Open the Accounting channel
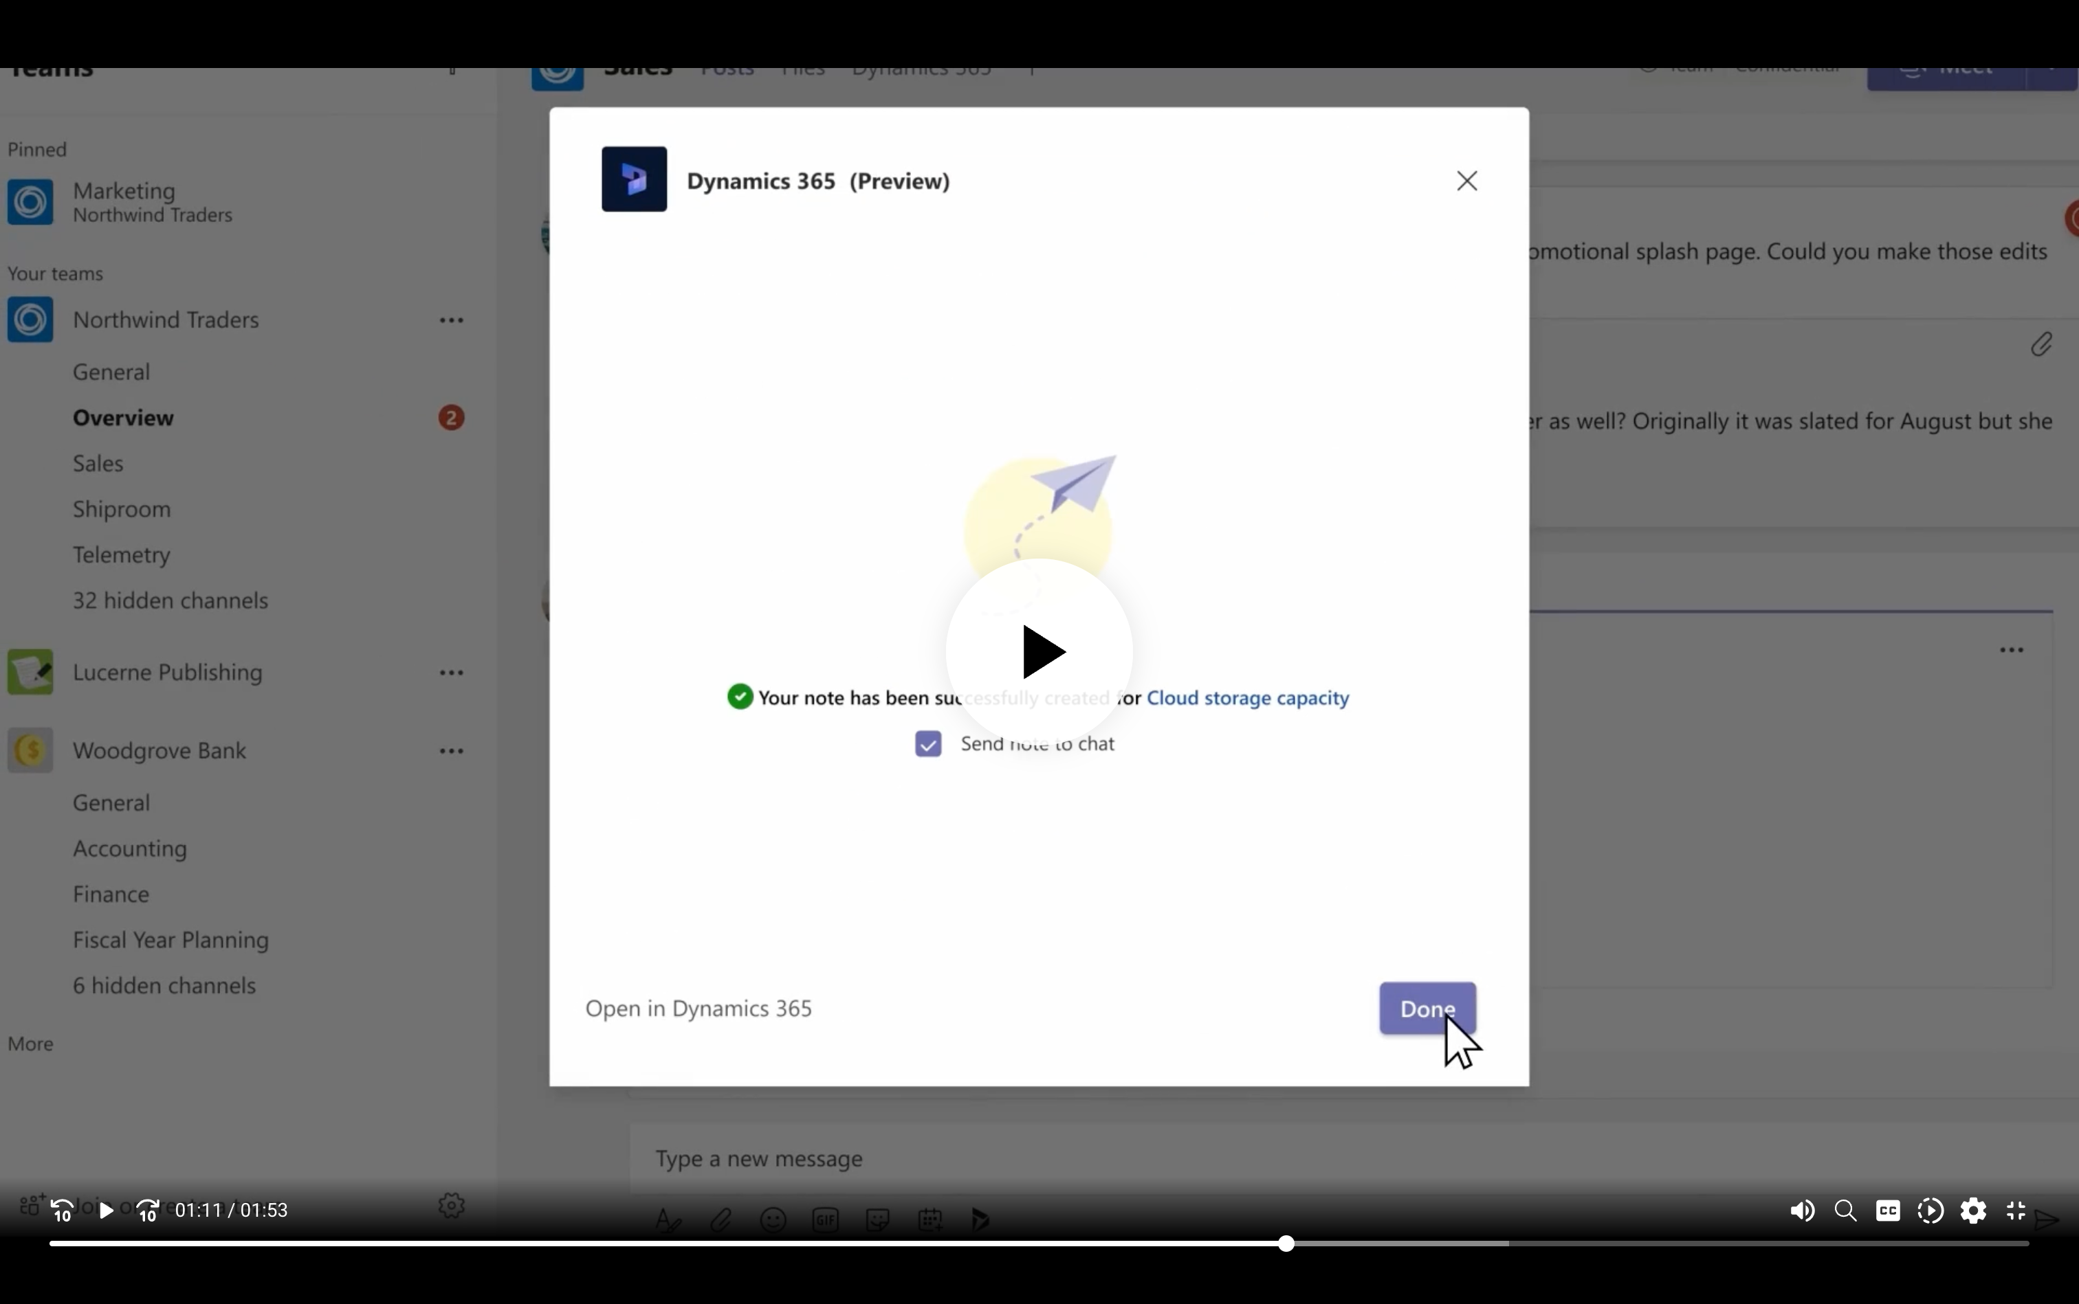The image size is (2079, 1304). [129, 848]
